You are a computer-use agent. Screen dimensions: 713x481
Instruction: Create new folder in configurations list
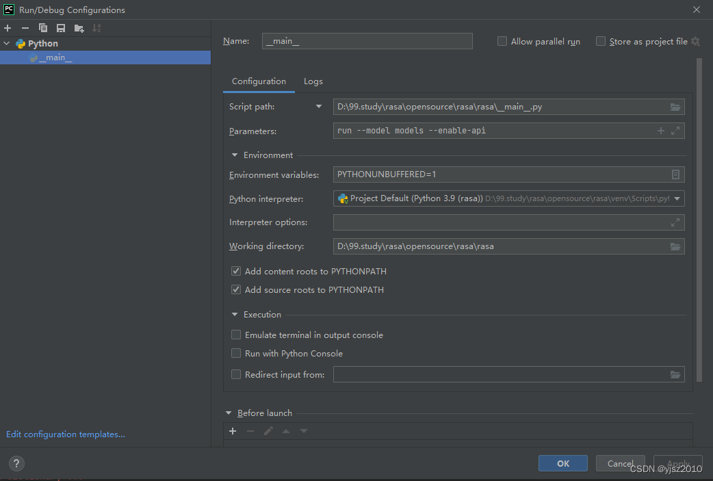click(79, 28)
